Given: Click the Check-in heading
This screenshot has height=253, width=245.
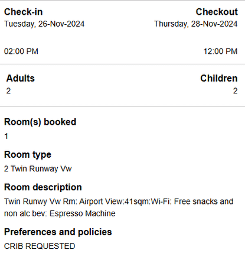Looking at the screenshot, I should [23, 12].
